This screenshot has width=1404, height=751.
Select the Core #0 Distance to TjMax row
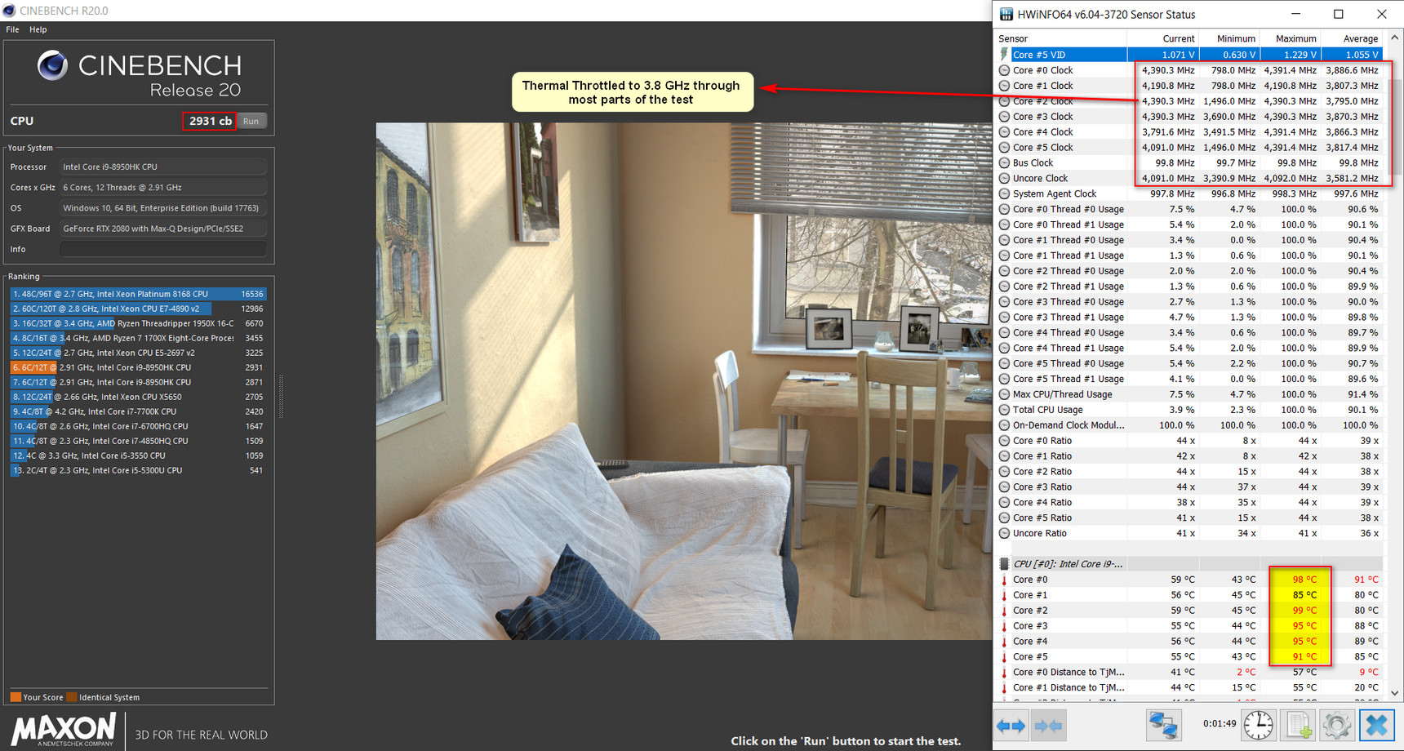[x=1190, y=672]
